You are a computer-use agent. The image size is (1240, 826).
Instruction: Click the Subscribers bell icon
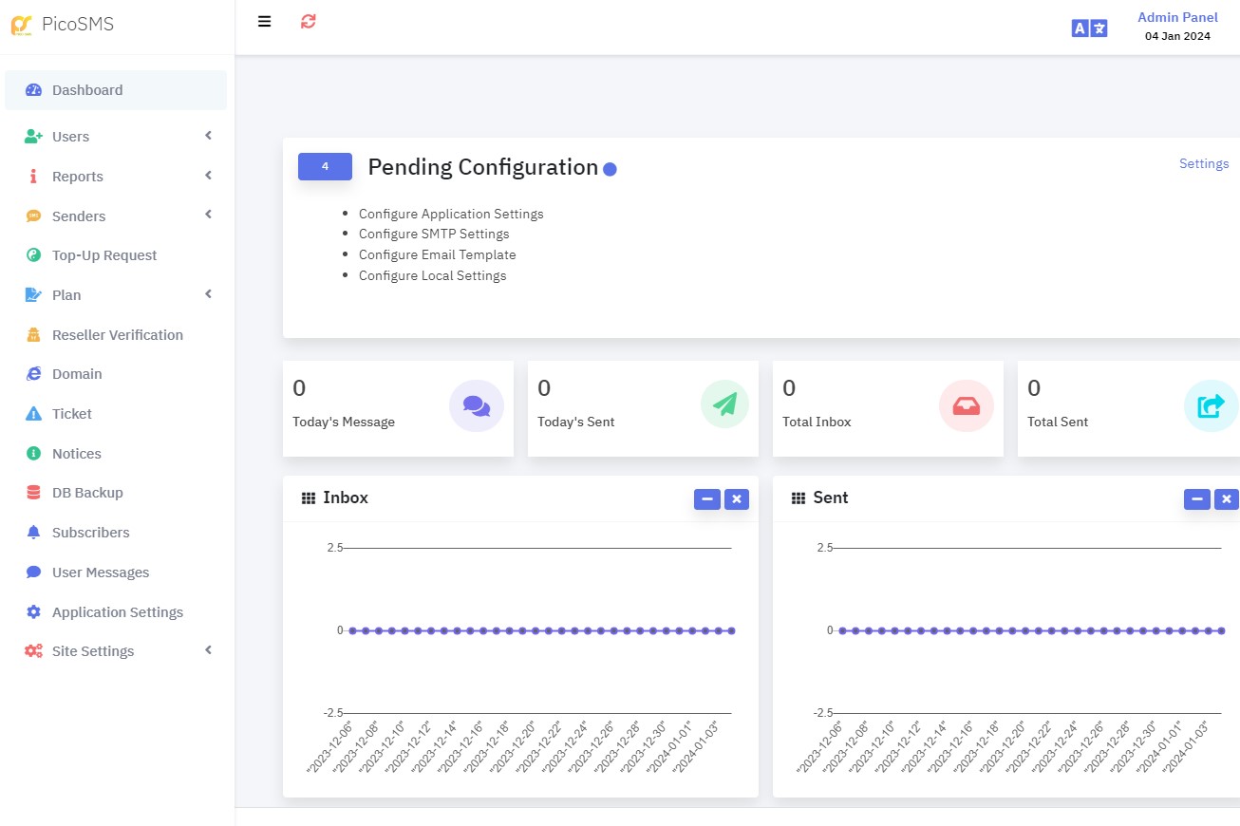pyautogui.click(x=34, y=533)
